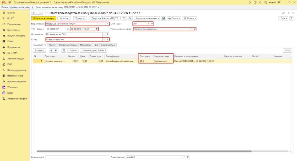
Task: Click the Провести button
Action: coord(80,18)
